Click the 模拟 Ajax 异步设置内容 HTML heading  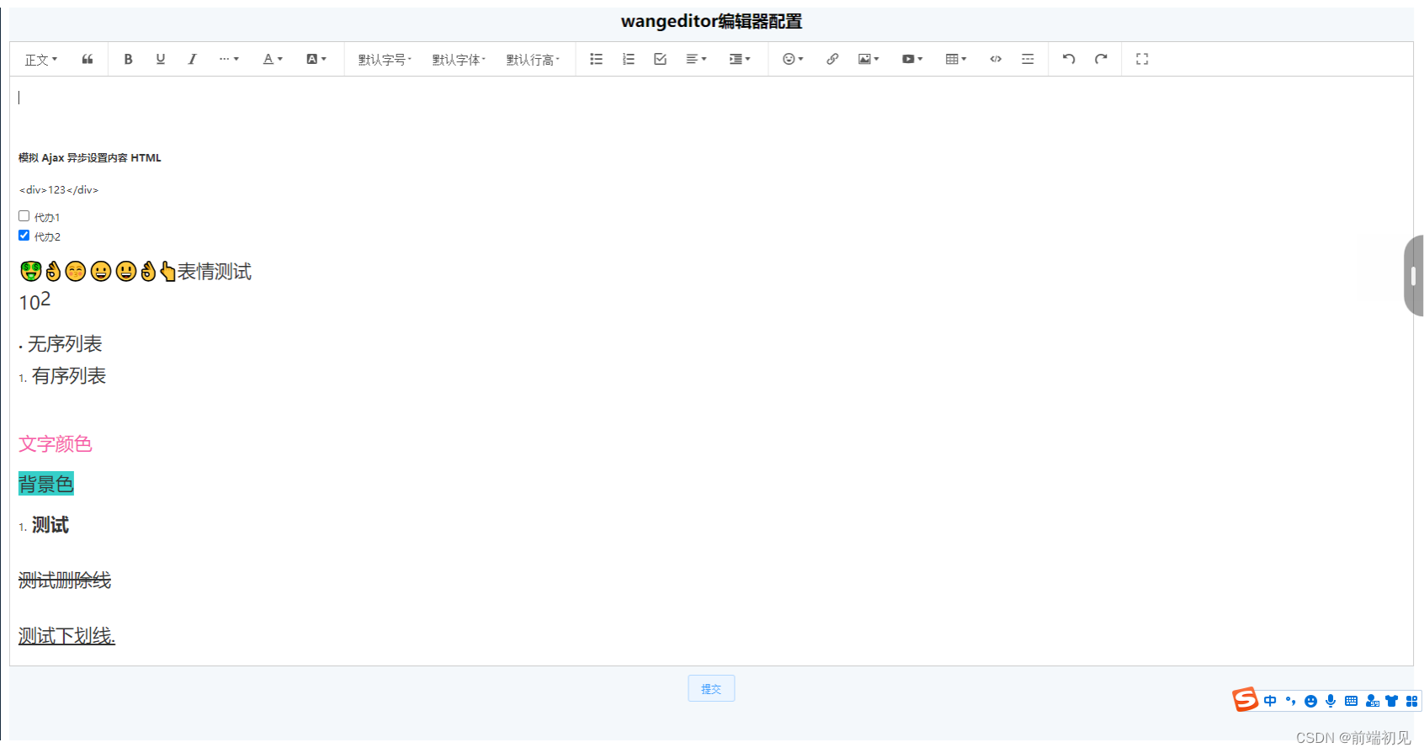[90, 157]
